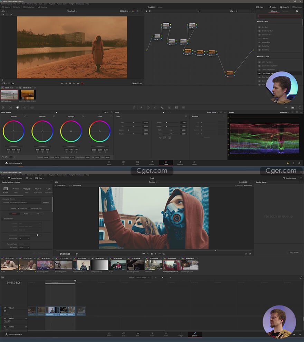Click the Render Settings toolbar button
304x342 pixels.
[15, 178]
